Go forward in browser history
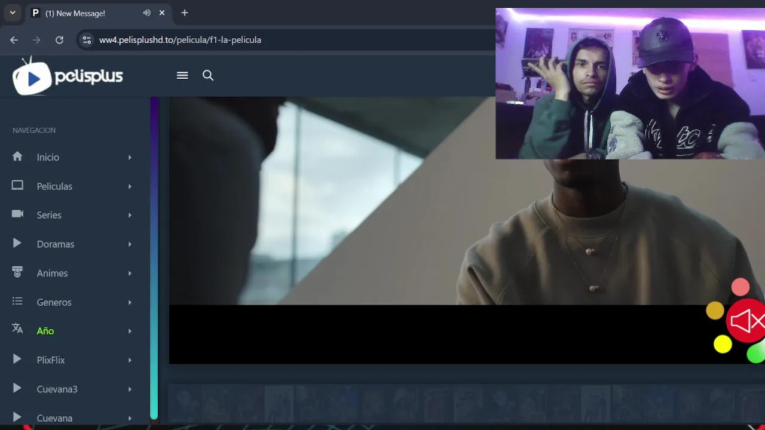Viewport: 765px width, 430px height. pyautogui.click(x=36, y=40)
